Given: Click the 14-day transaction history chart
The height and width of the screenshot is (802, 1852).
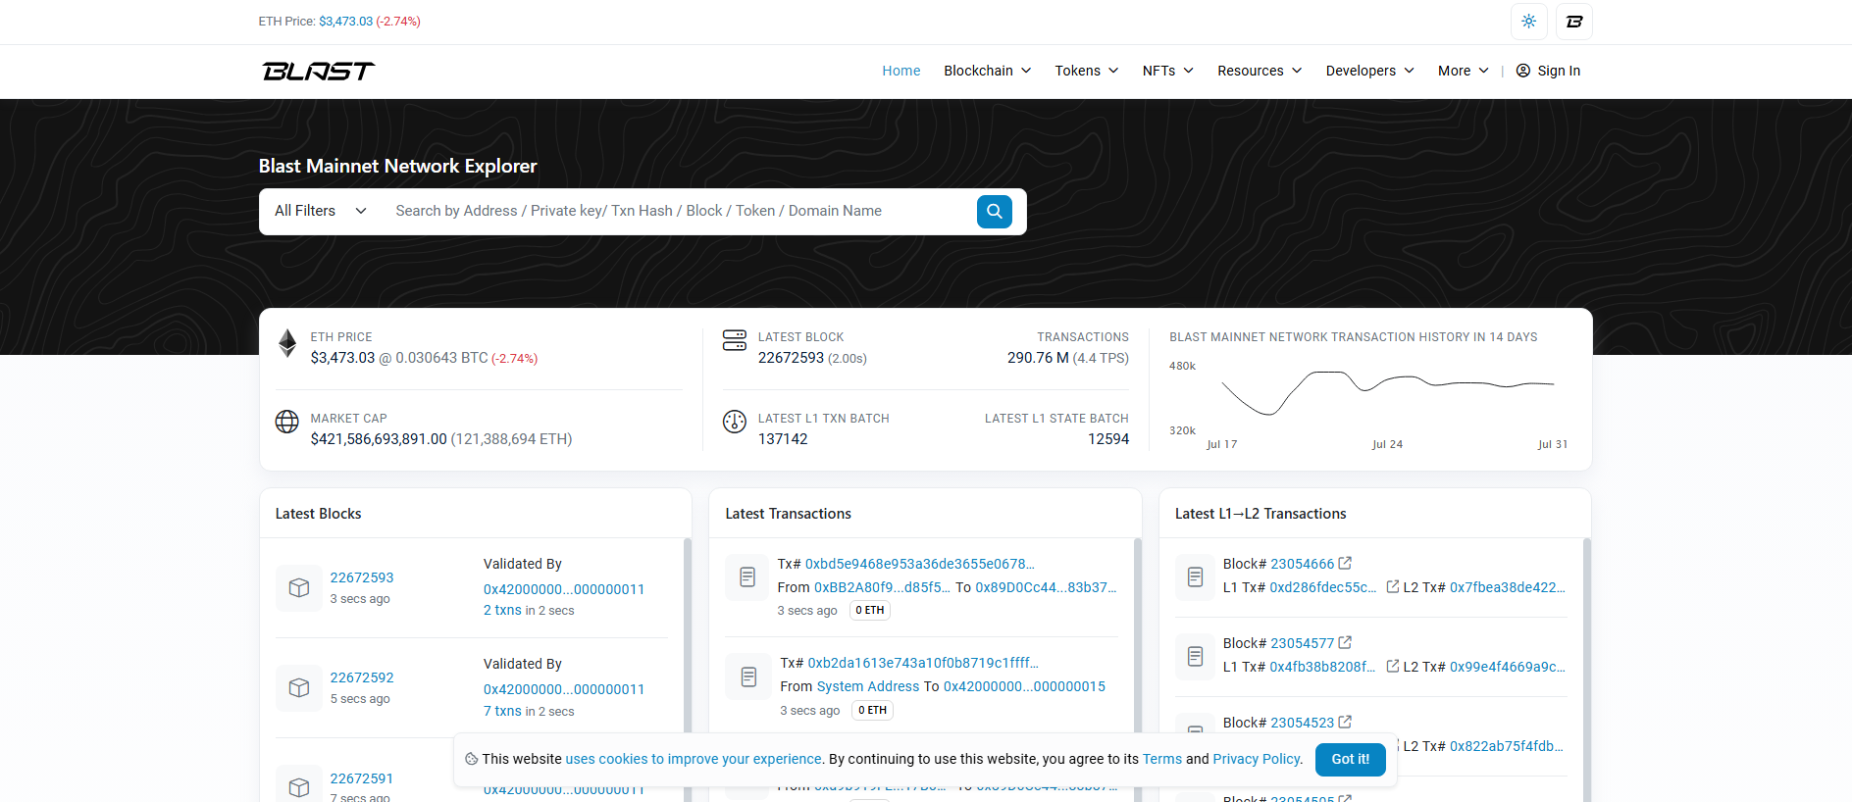Looking at the screenshot, I should (x=1368, y=402).
